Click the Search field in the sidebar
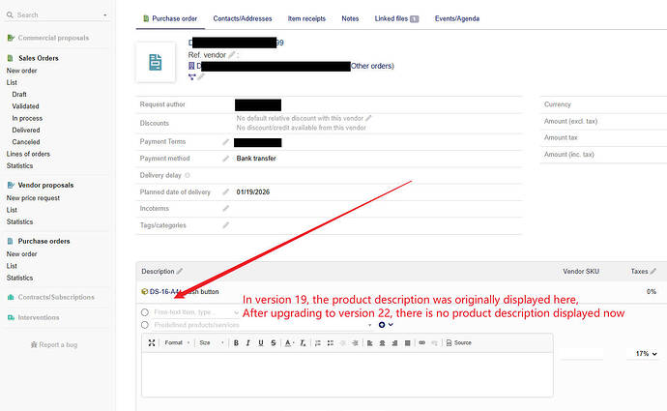The width and height of the screenshot is (667, 411). [x=58, y=15]
